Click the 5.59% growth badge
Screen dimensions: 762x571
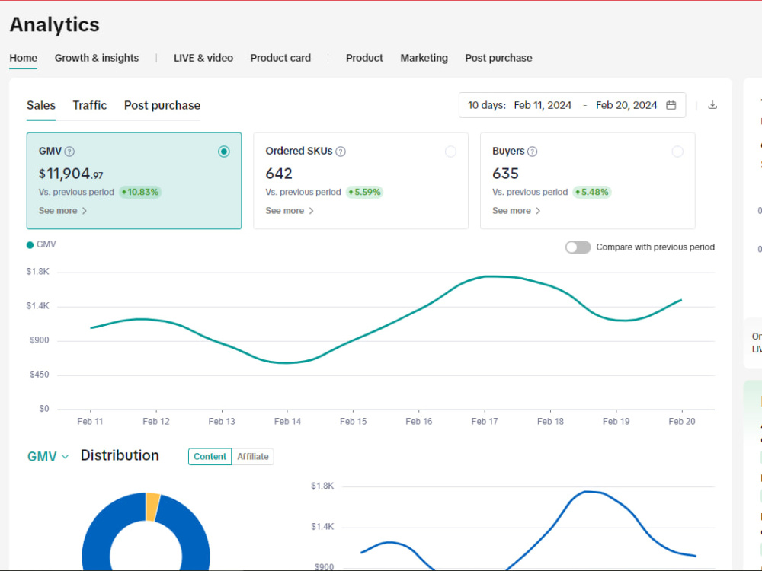coord(364,193)
